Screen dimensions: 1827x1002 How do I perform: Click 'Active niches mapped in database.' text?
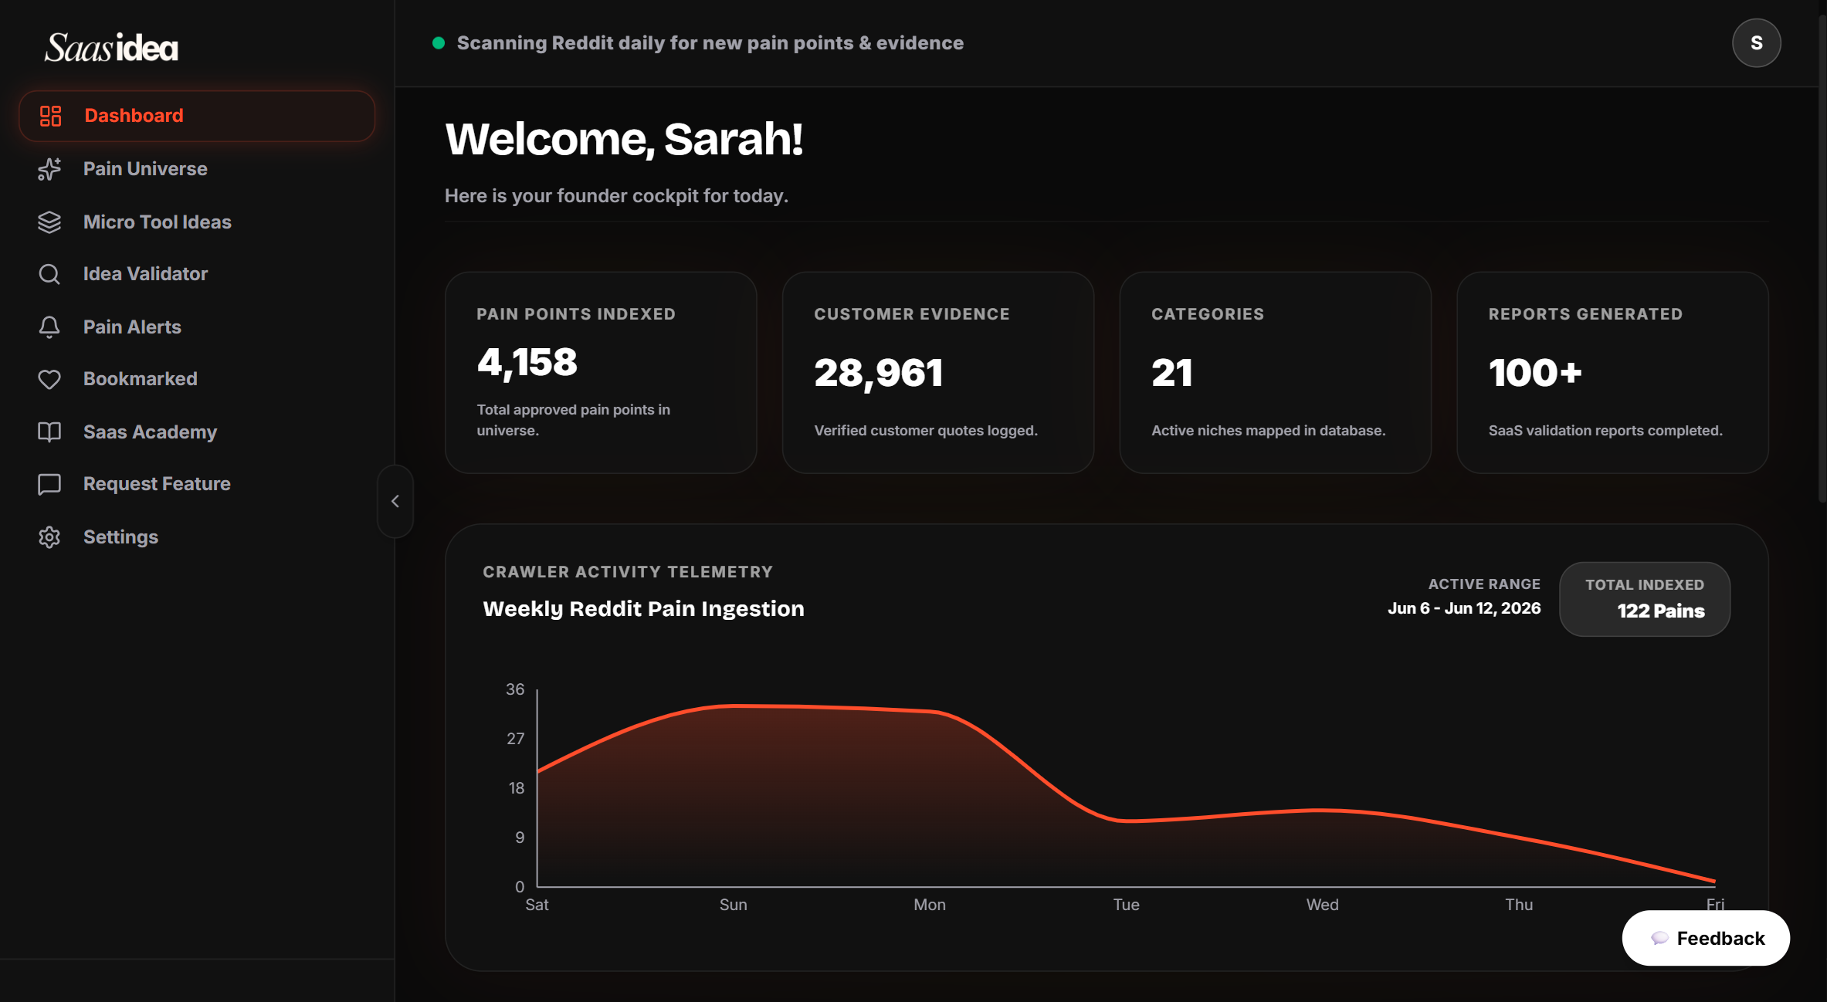coord(1268,431)
